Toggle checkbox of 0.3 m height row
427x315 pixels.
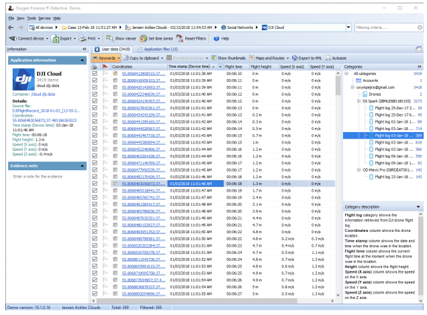(x=95, y=122)
